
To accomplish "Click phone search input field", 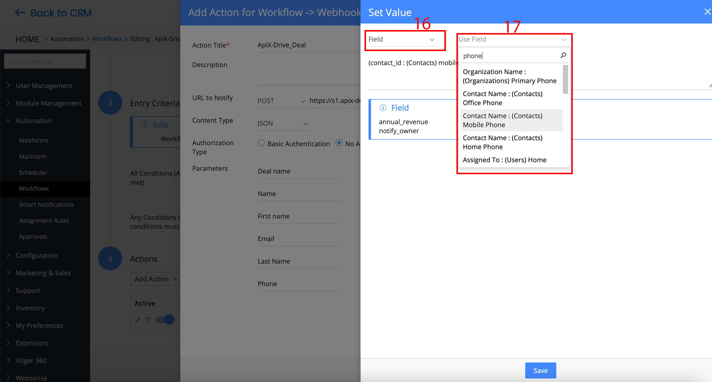I will [511, 56].
